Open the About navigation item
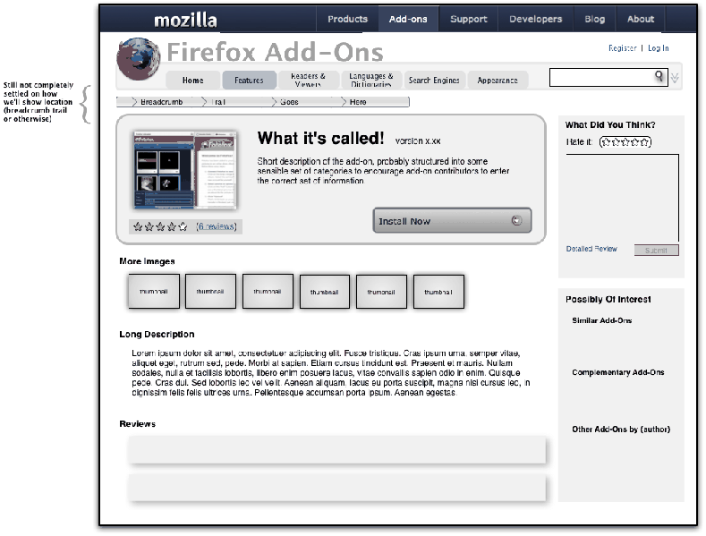Image resolution: width=706 pixels, height=536 pixels. [641, 19]
